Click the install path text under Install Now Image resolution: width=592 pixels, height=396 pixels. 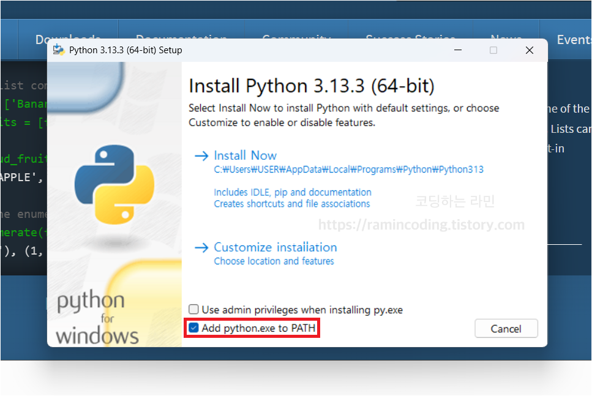[x=348, y=170]
